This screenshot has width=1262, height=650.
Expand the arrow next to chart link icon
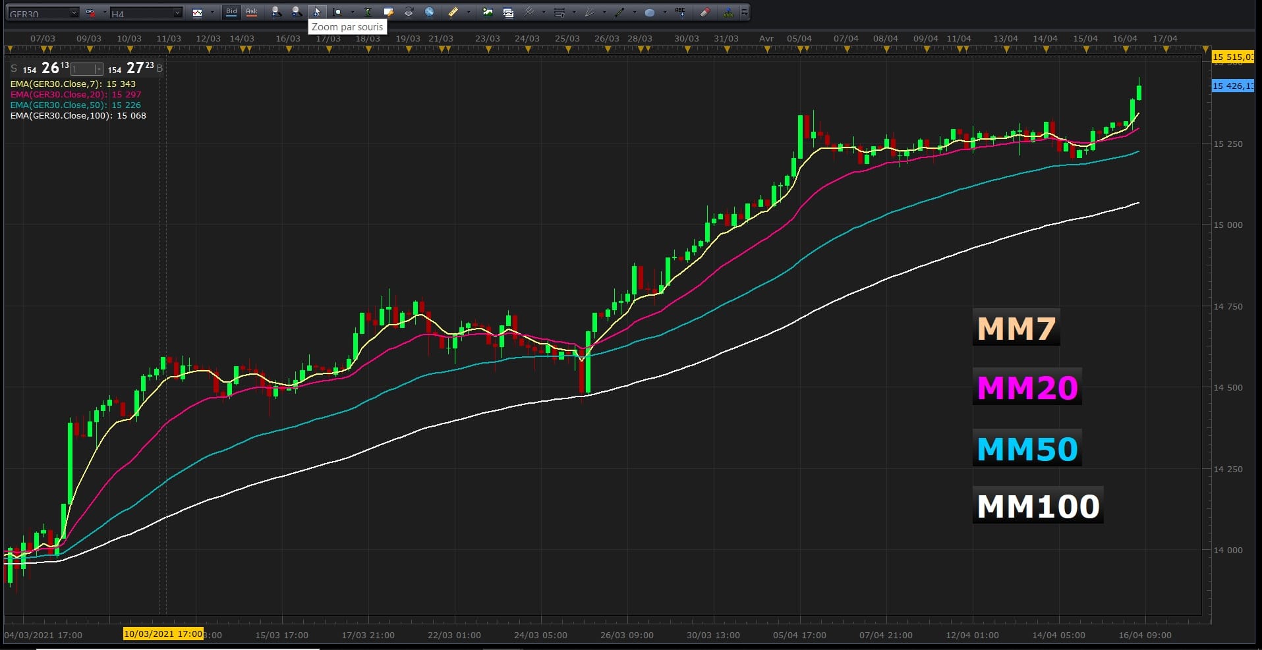point(105,13)
